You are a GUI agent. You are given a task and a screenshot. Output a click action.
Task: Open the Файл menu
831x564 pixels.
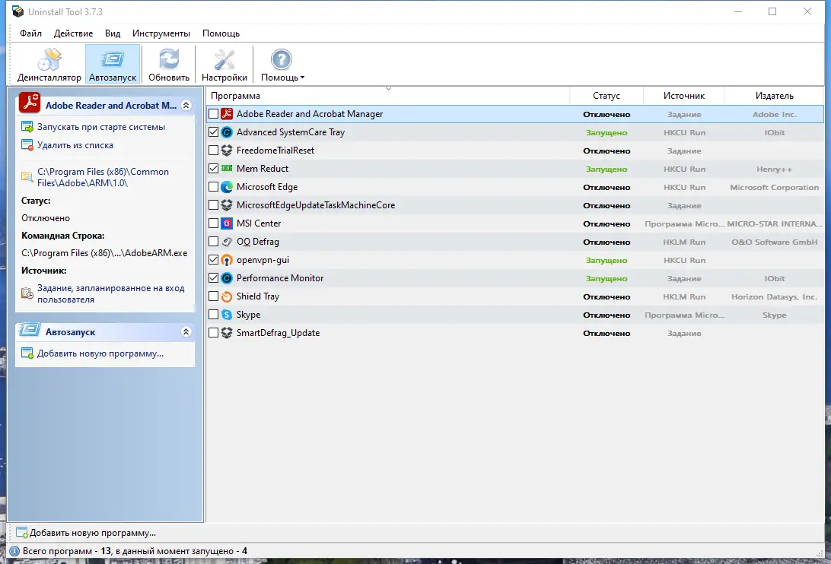point(30,33)
